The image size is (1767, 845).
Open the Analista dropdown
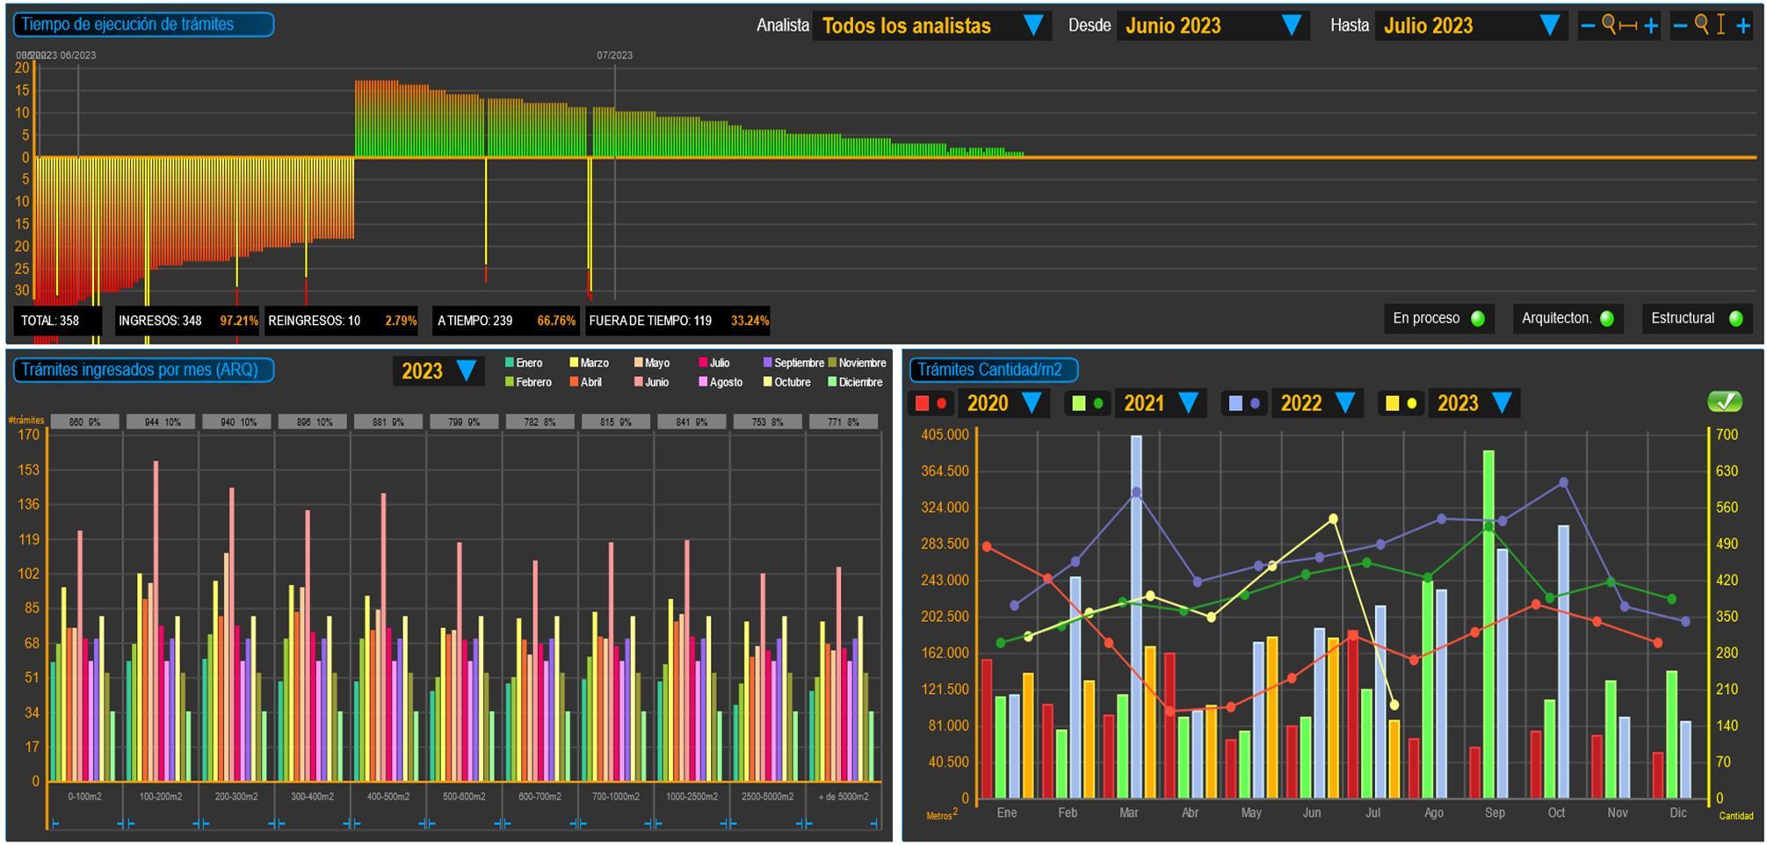click(x=931, y=25)
